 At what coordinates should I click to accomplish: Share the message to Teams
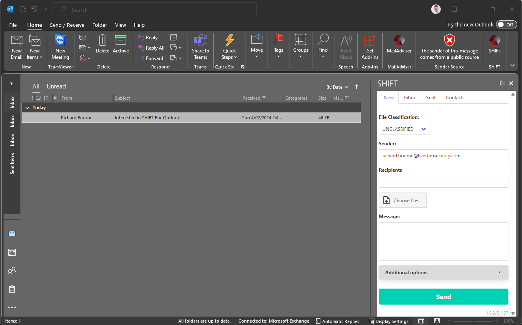(x=200, y=47)
